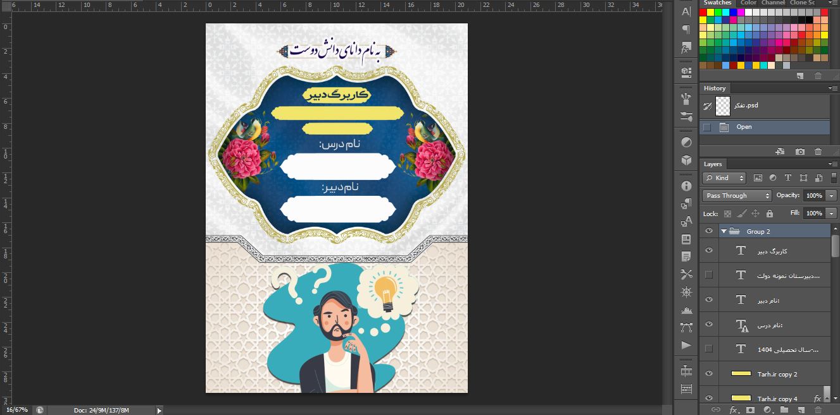This screenshot has height=415, width=840.
Task: Open the Fill slider arrow
Action: click(x=832, y=214)
